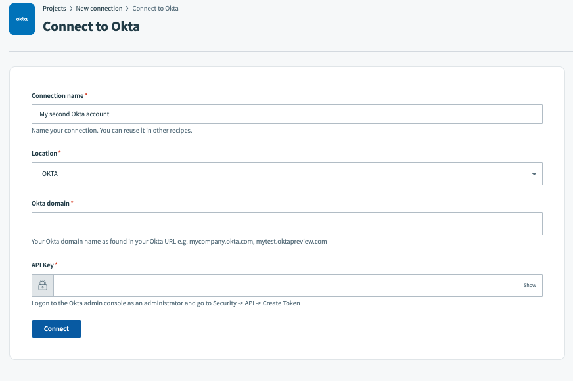Click the Okta domain label

click(51, 204)
